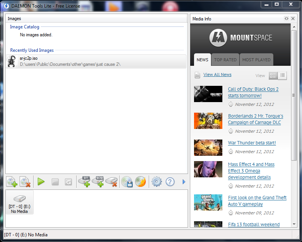Click the Images column header
Viewport: 302px width, 242px height.
96,19
